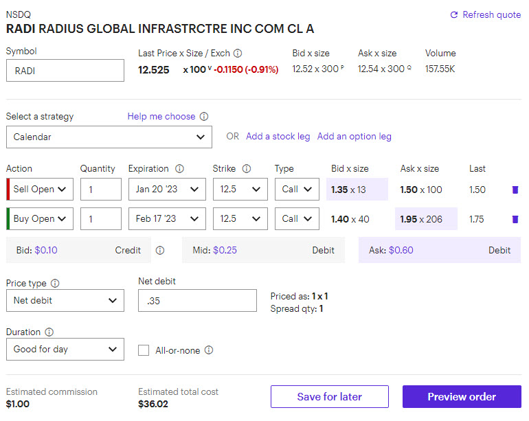Open the info icon next to the Credit bid
This screenshot has height=421, width=529.
coord(160,250)
